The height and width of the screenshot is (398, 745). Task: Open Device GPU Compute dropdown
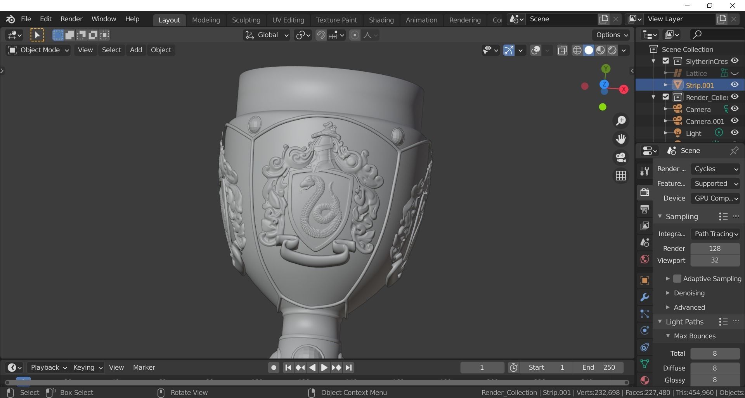point(715,199)
